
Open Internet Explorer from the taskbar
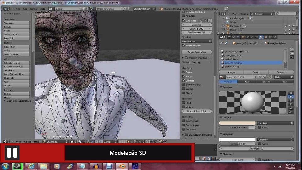click(31, 166)
